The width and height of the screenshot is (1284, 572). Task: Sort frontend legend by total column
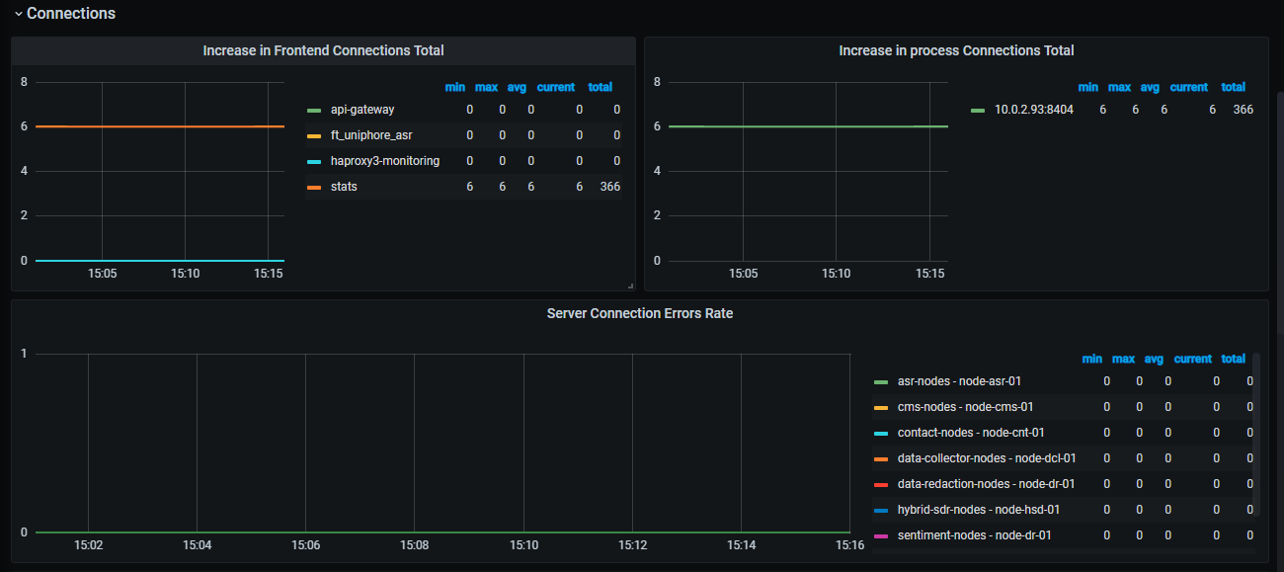click(601, 87)
